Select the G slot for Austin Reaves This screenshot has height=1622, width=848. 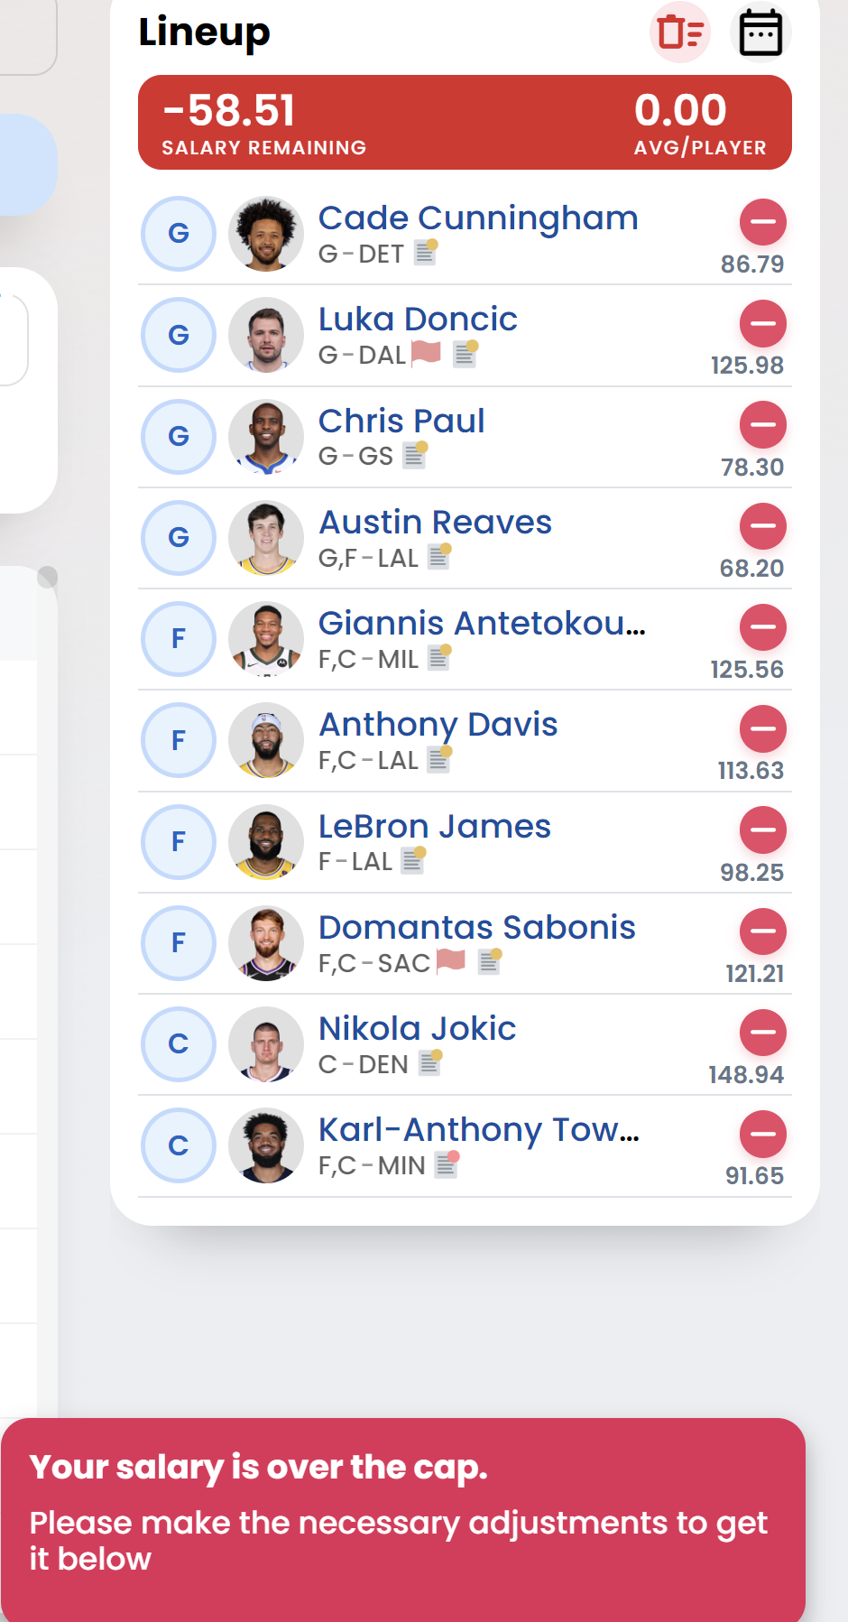tap(179, 538)
